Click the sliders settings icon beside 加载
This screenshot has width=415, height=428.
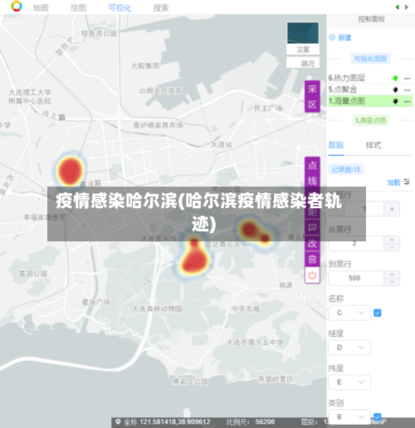pyautogui.click(x=407, y=182)
